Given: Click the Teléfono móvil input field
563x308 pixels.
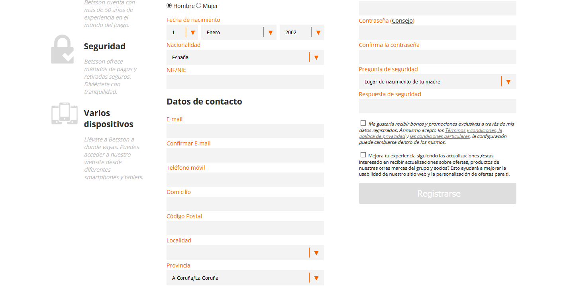Looking at the screenshot, I should pyautogui.click(x=245, y=180).
